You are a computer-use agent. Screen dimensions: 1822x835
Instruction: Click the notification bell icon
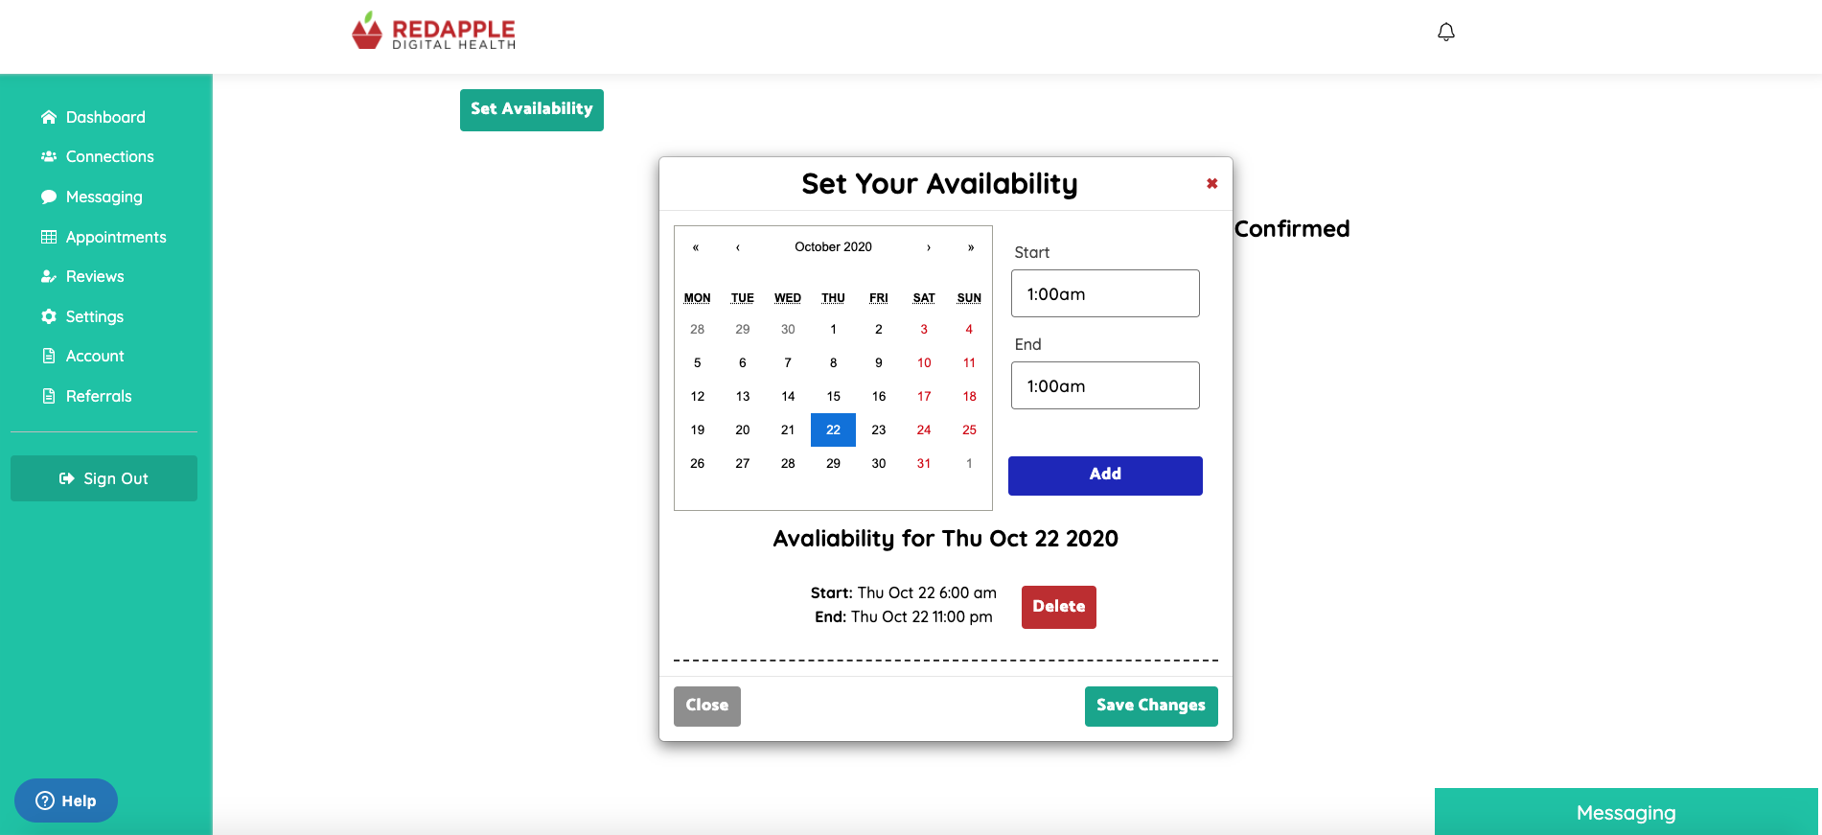pyautogui.click(x=1446, y=33)
